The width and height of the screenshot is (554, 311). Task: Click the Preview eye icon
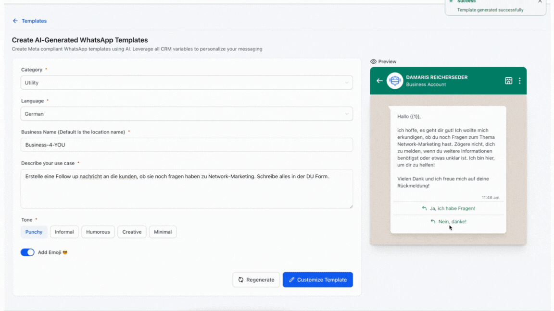tap(374, 61)
